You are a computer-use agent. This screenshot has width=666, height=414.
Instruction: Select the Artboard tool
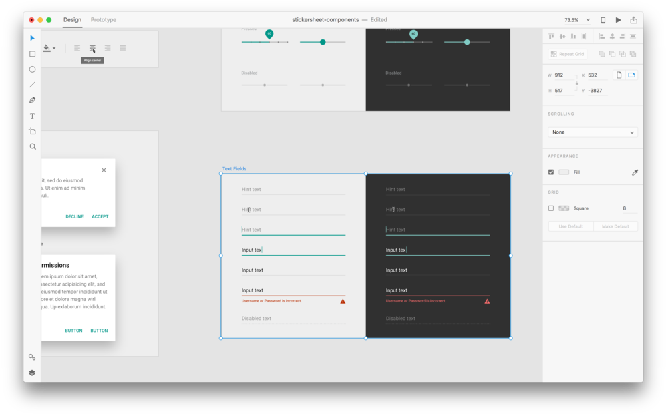(x=32, y=131)
